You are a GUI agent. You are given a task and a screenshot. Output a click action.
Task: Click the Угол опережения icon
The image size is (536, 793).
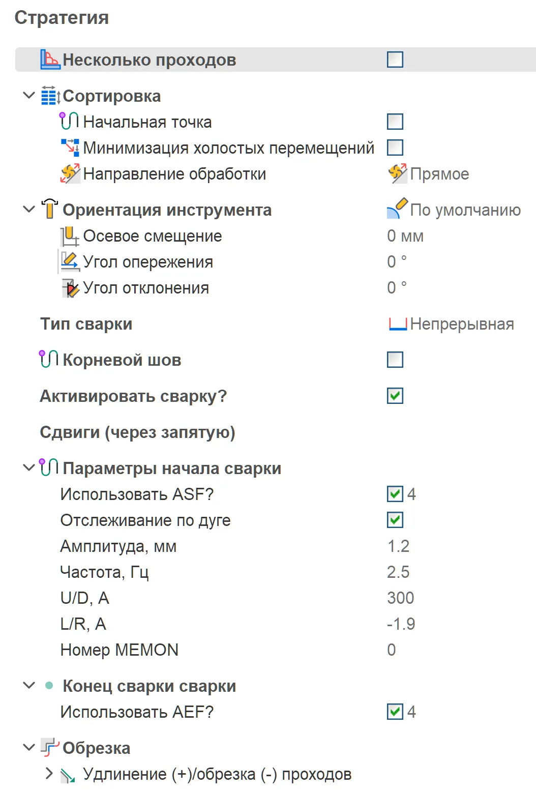70,262
